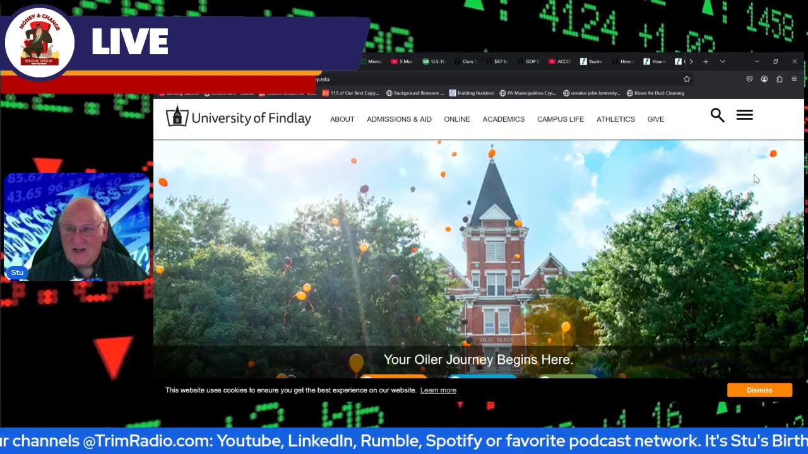Screen dimensions: 808x454
Task: Open the About menu item
Action: [x=342, y=119]
